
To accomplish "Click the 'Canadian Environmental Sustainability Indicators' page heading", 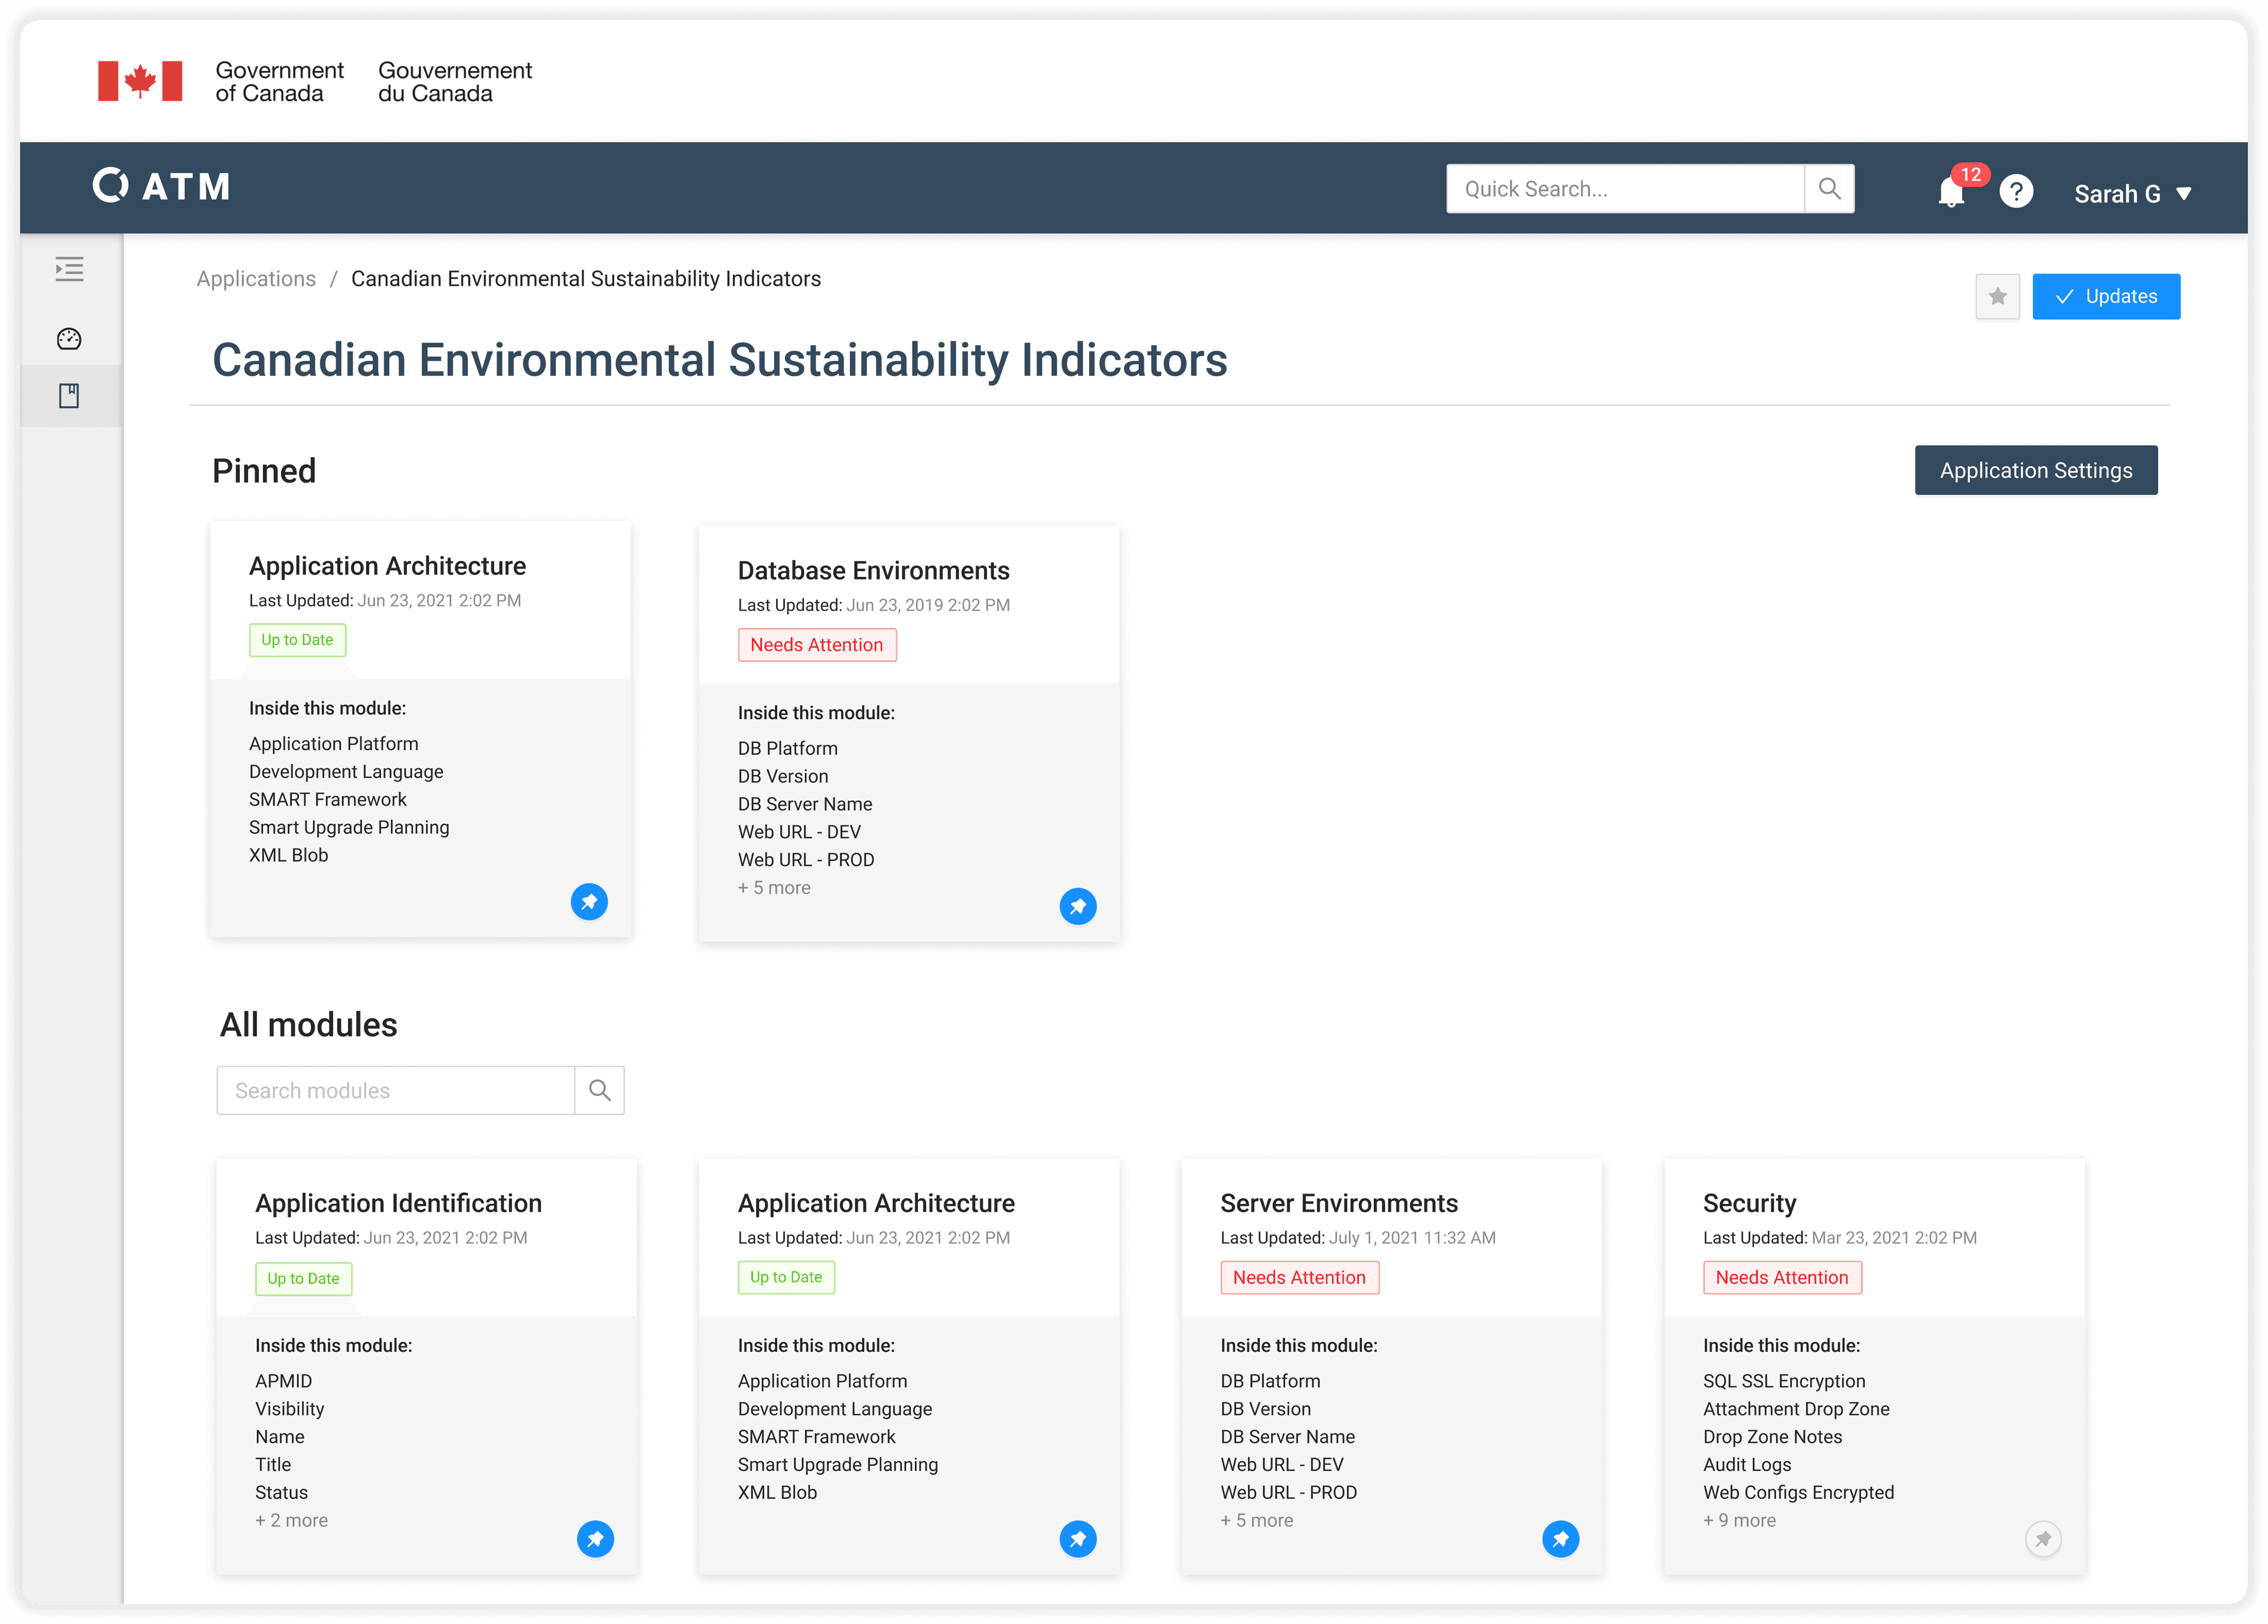I will pyautogui.click(x=719, y=360).
